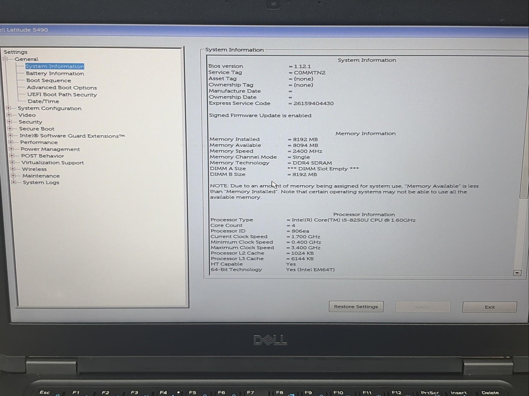Select the Virtualization Support label

(53, 162)
